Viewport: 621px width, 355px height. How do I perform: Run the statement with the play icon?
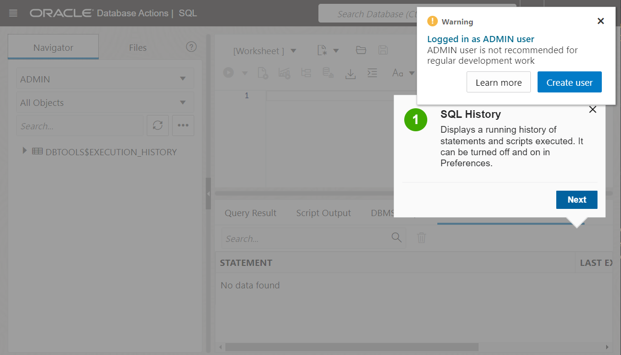[228, 73]
